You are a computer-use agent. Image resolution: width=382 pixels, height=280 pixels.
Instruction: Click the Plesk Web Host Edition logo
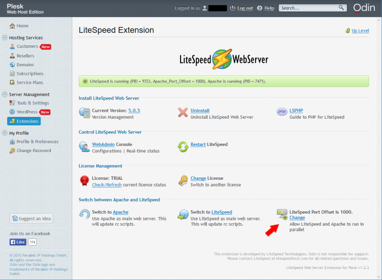point(25,9)
